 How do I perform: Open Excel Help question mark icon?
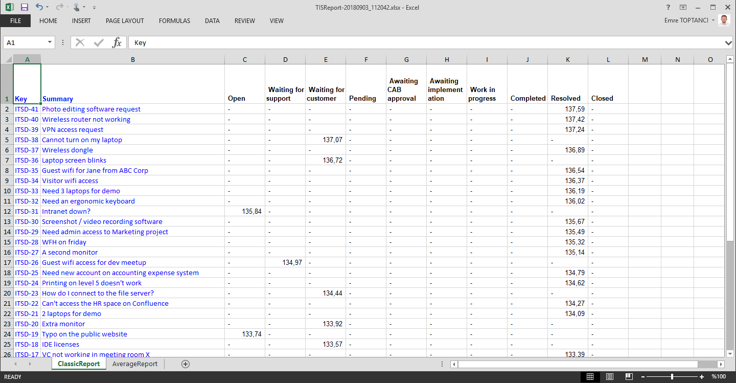(668, 7)
